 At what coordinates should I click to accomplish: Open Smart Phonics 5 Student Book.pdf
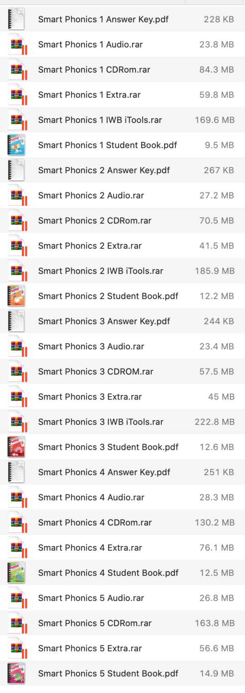(108, 673)
